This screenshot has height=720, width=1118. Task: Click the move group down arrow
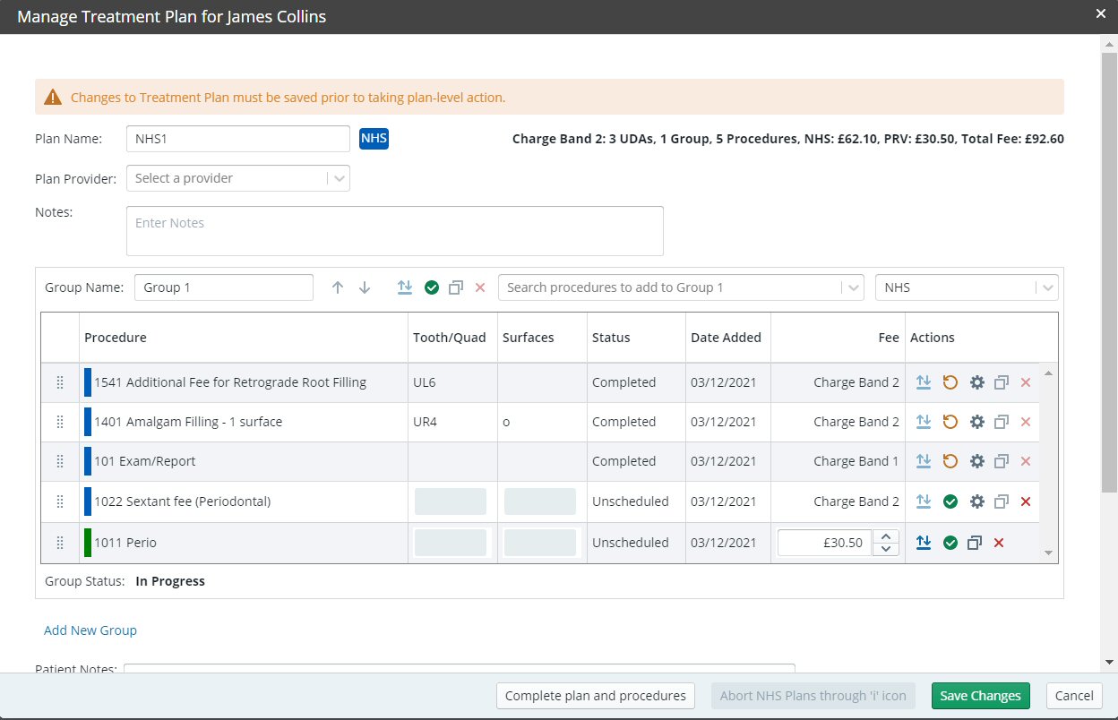365,287
